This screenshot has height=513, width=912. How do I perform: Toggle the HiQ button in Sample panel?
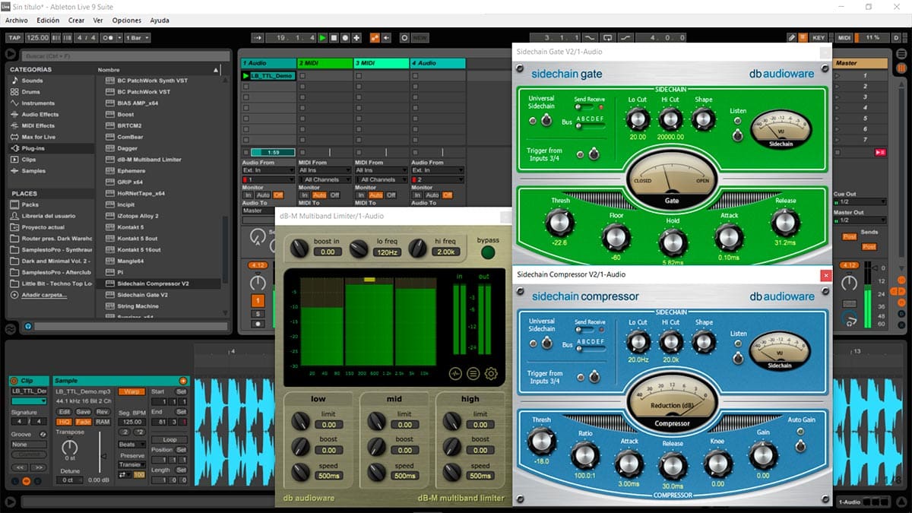click(x=64, y=422)
